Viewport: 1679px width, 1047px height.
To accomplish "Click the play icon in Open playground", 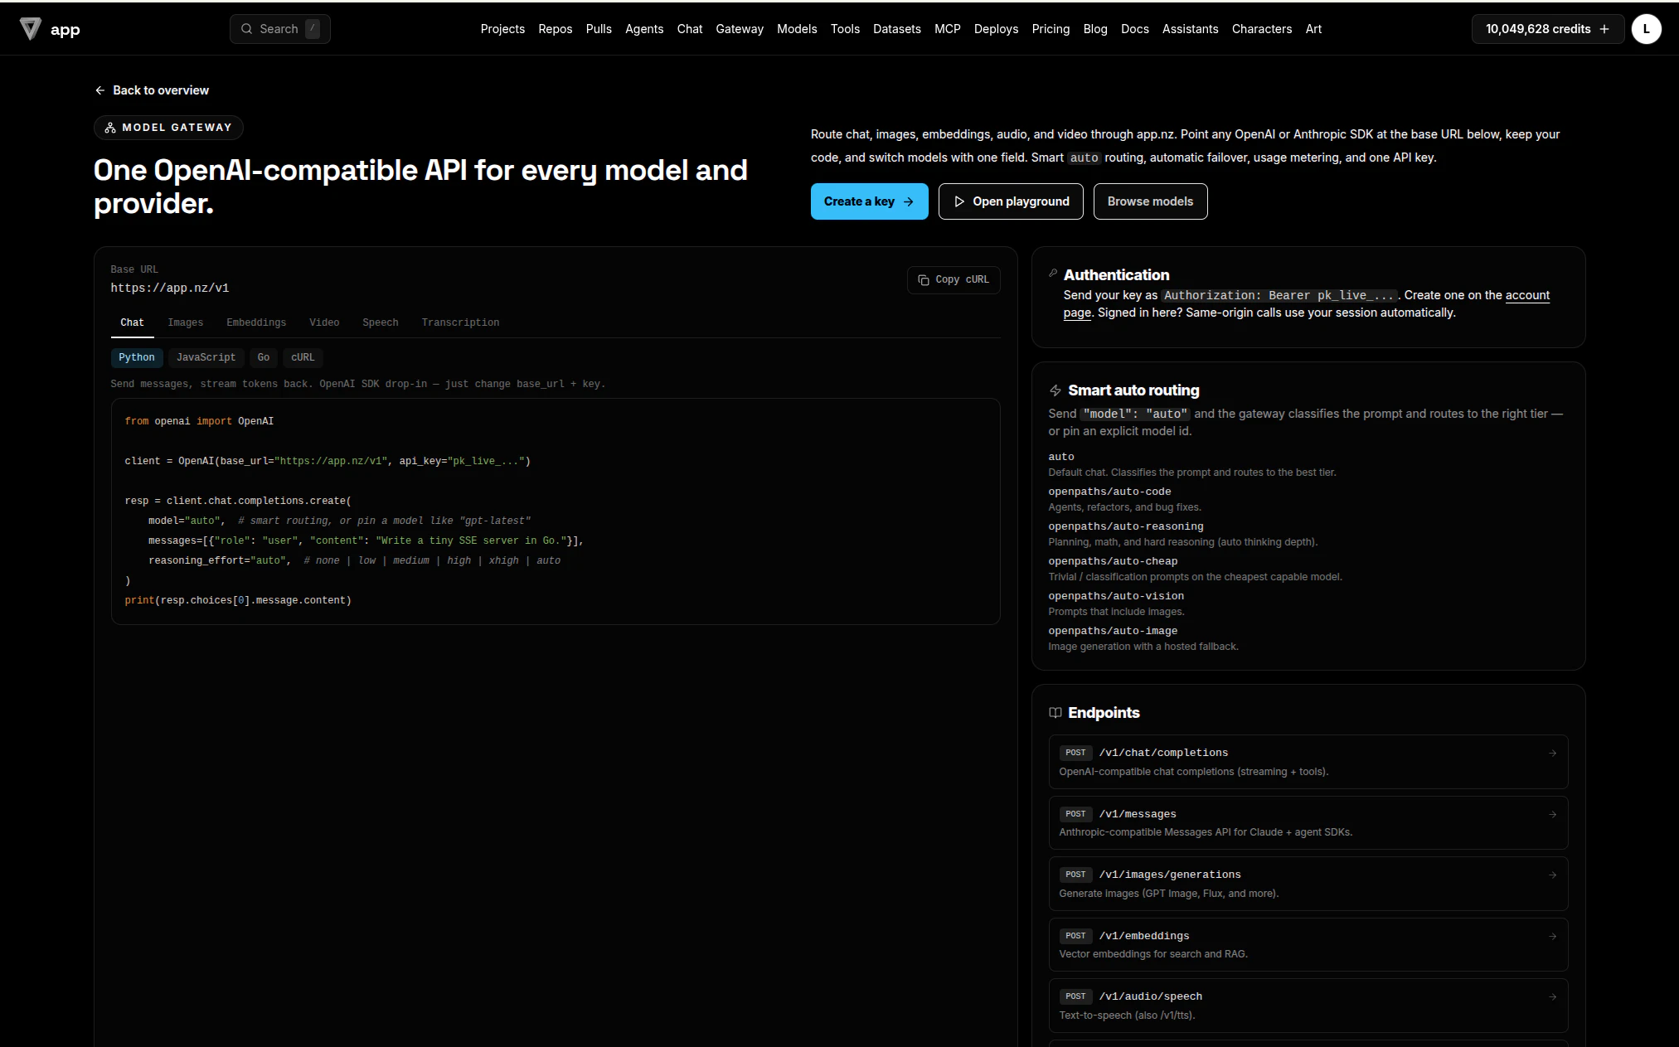I will 959,201.
